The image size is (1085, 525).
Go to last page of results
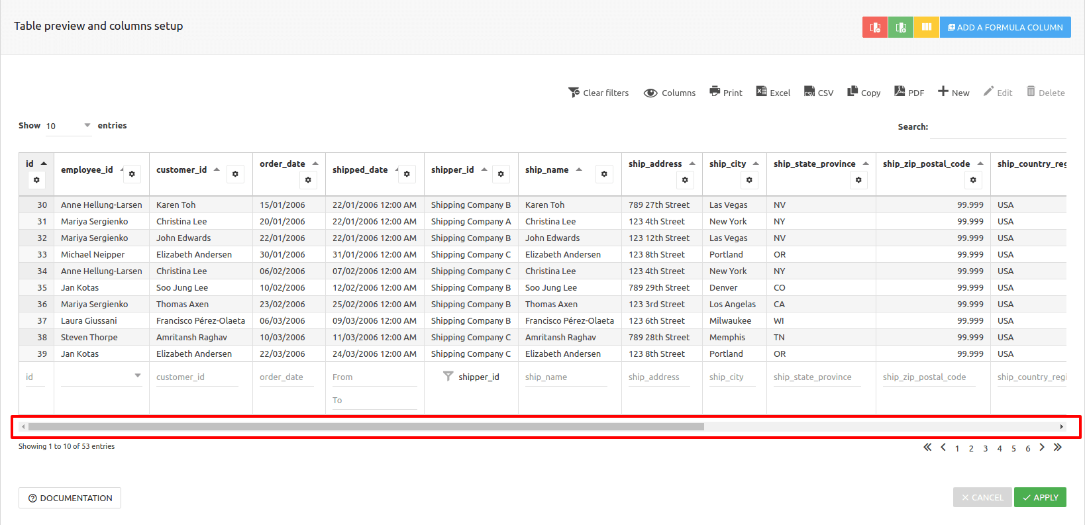pyautogui.click(x=1058, y=448)
